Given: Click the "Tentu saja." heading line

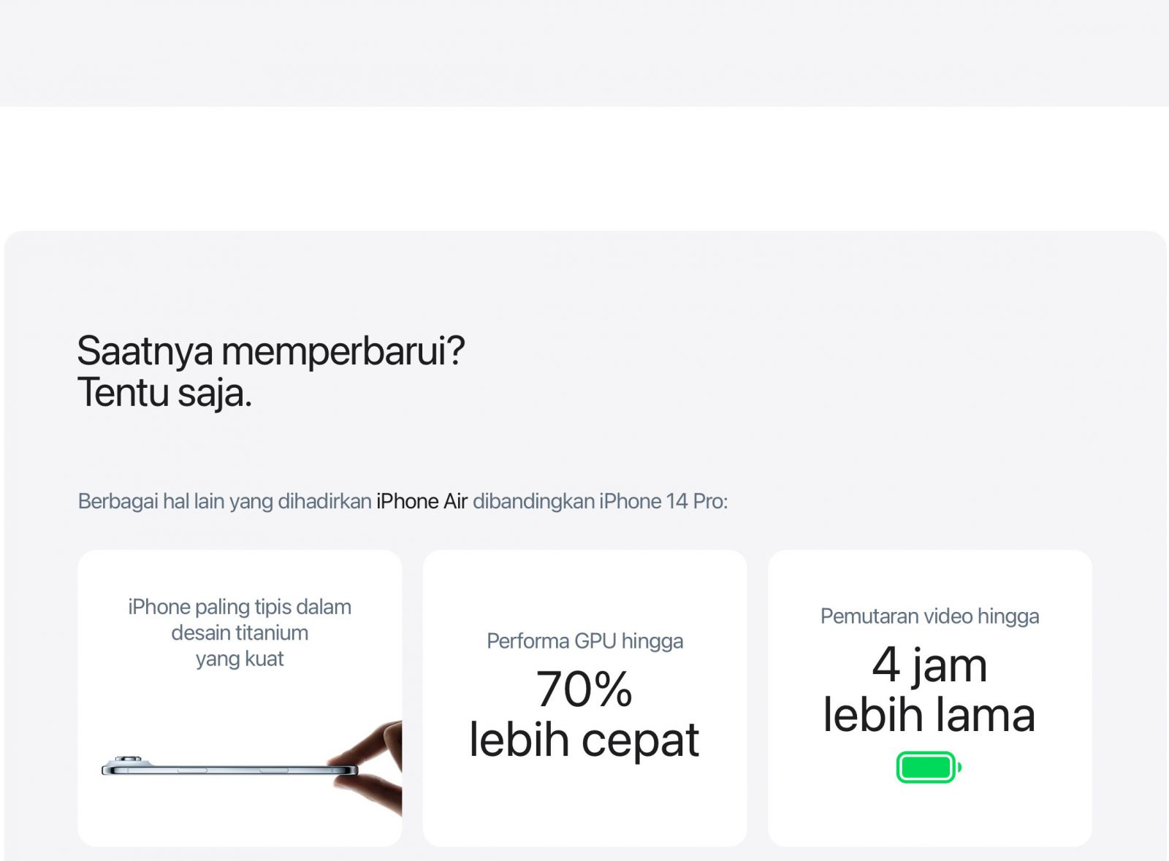Looking at the screenshot, I should coord(164,393).
